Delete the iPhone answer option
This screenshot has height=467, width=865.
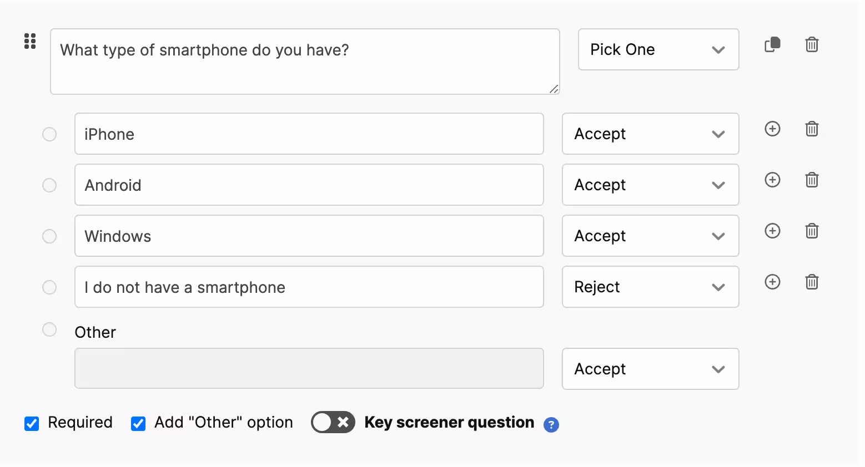(x=812, y=129)
